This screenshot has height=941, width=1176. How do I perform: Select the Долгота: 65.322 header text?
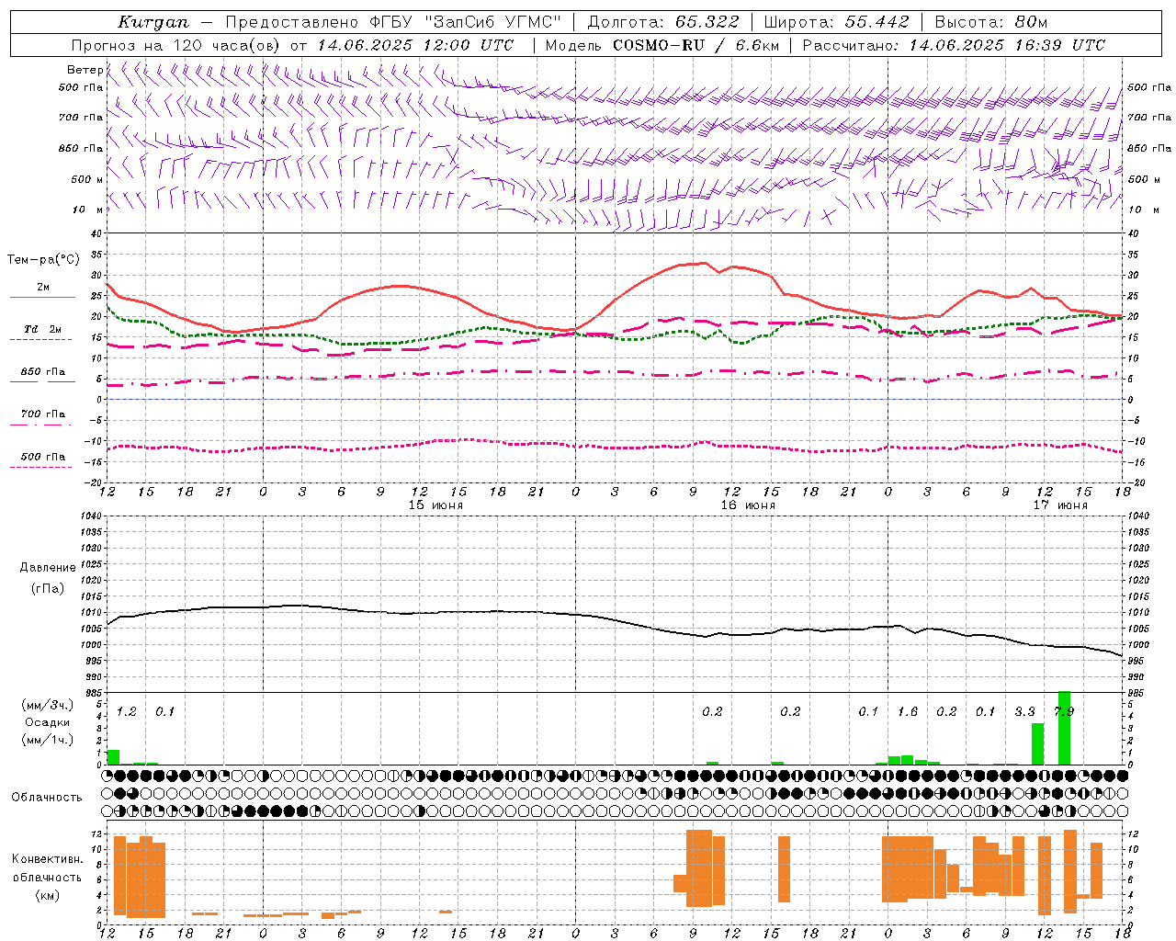[x=662, y=22]
